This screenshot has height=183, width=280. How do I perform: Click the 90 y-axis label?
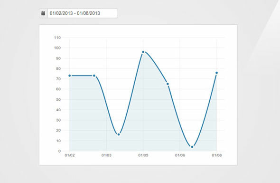(x=58, y=58)
